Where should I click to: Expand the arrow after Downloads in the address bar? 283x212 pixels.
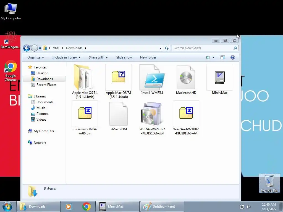pyautogui.click(x=86, y=48)
